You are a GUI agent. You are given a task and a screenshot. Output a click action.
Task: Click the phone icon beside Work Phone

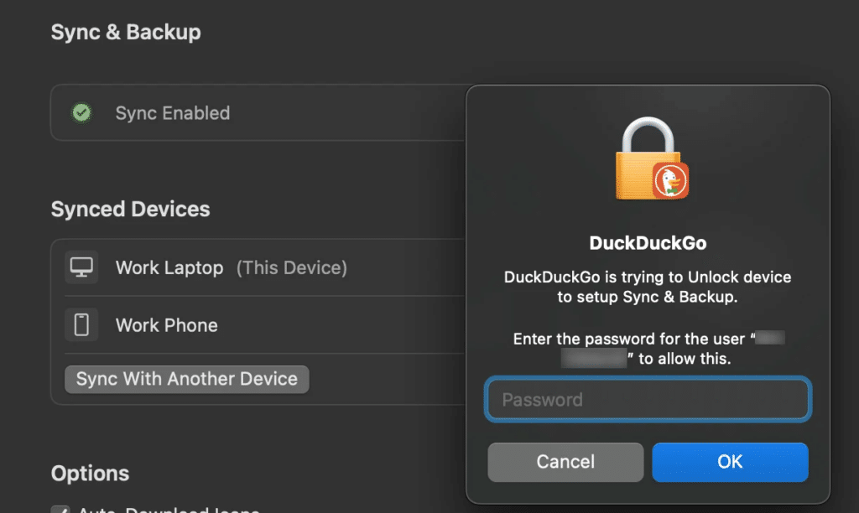click(x=81, y=324)
